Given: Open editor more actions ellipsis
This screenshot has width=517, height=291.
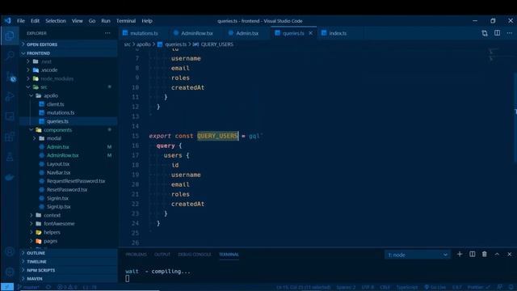Looking at the screenshot, I should pyautogui.click(x=510, y=33).
